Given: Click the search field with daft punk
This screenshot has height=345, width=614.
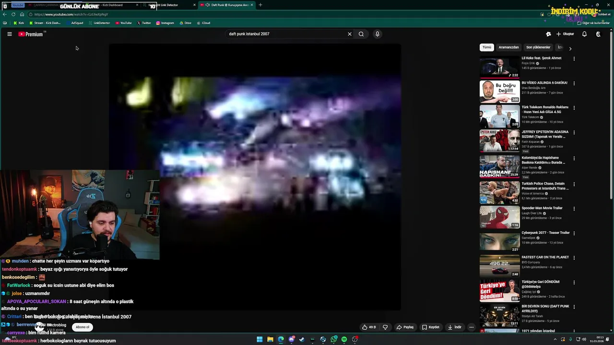Looking at the screenshot, I should tap(285, 34).
